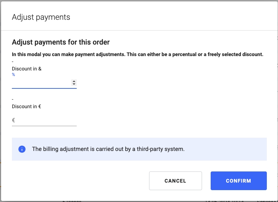
Task: Click the blue percent sign label
Action: click(x=14, y=75)
